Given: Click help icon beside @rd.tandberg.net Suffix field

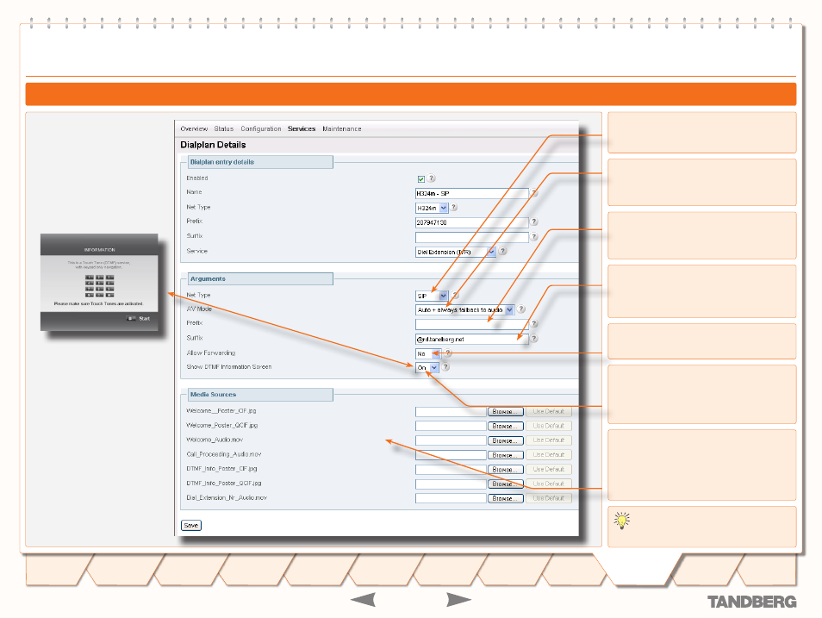Looking at the screenshot, I should pyautogui.click(x=533, y=339).
